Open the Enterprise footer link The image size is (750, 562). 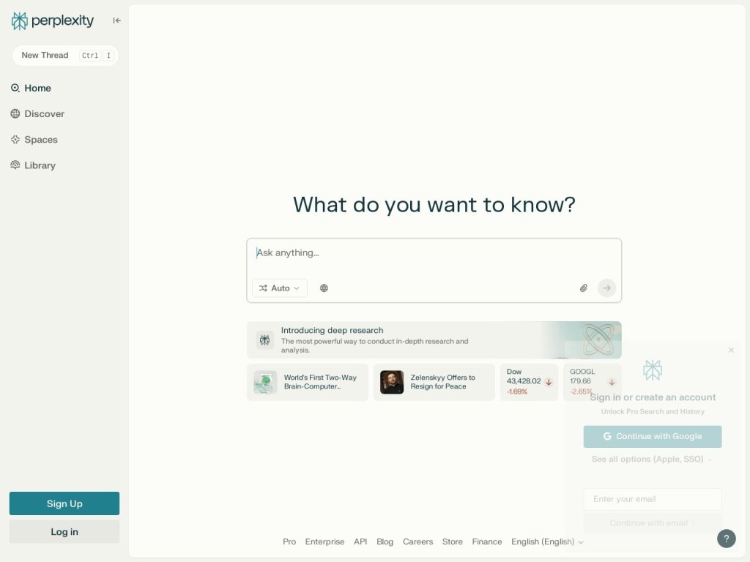coord(324,542)
